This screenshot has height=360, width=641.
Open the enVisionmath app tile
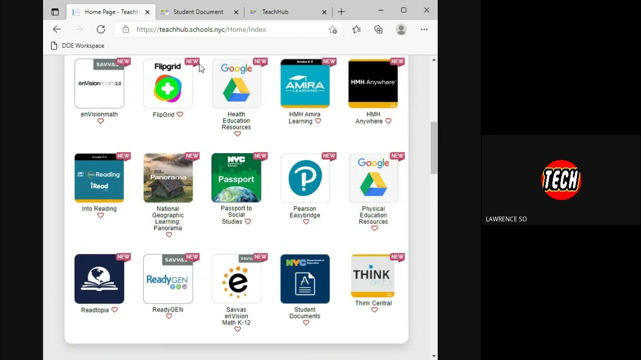point(99,83)
